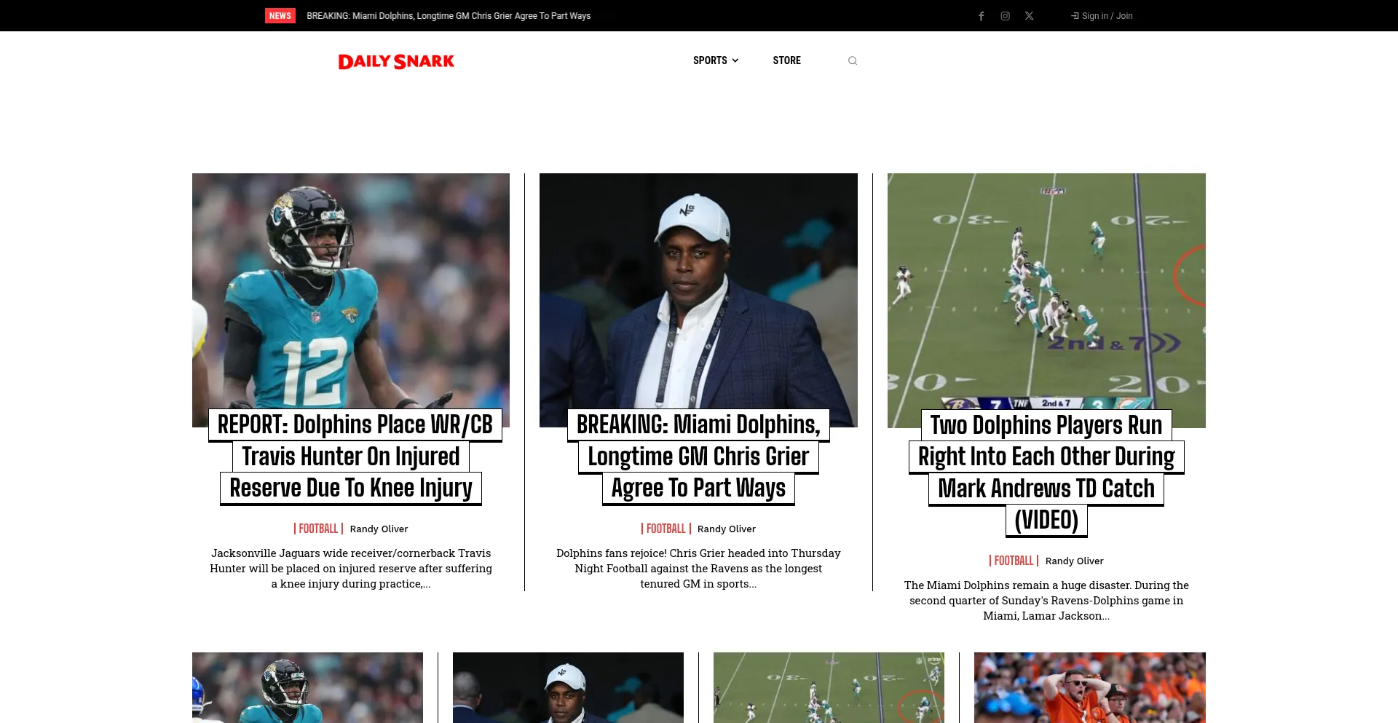Open the Instagram social icon

coord(1005,16)
